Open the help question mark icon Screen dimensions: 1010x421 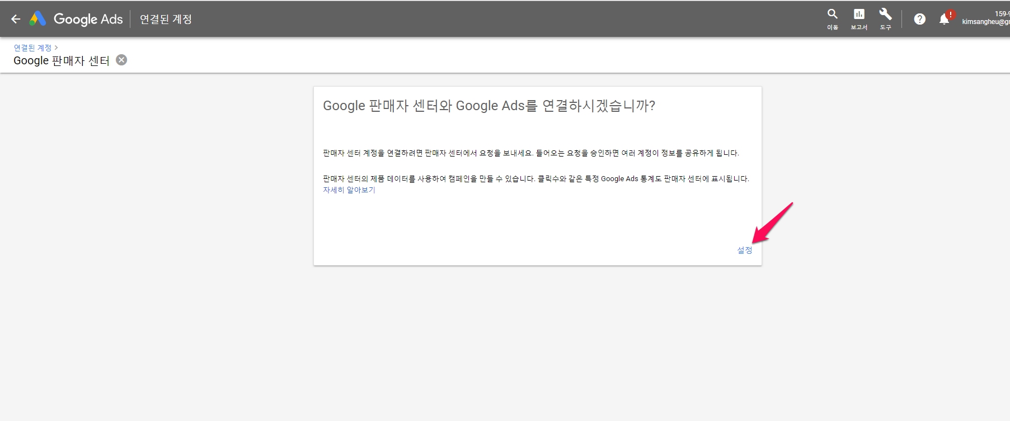(x=919, y=19)
